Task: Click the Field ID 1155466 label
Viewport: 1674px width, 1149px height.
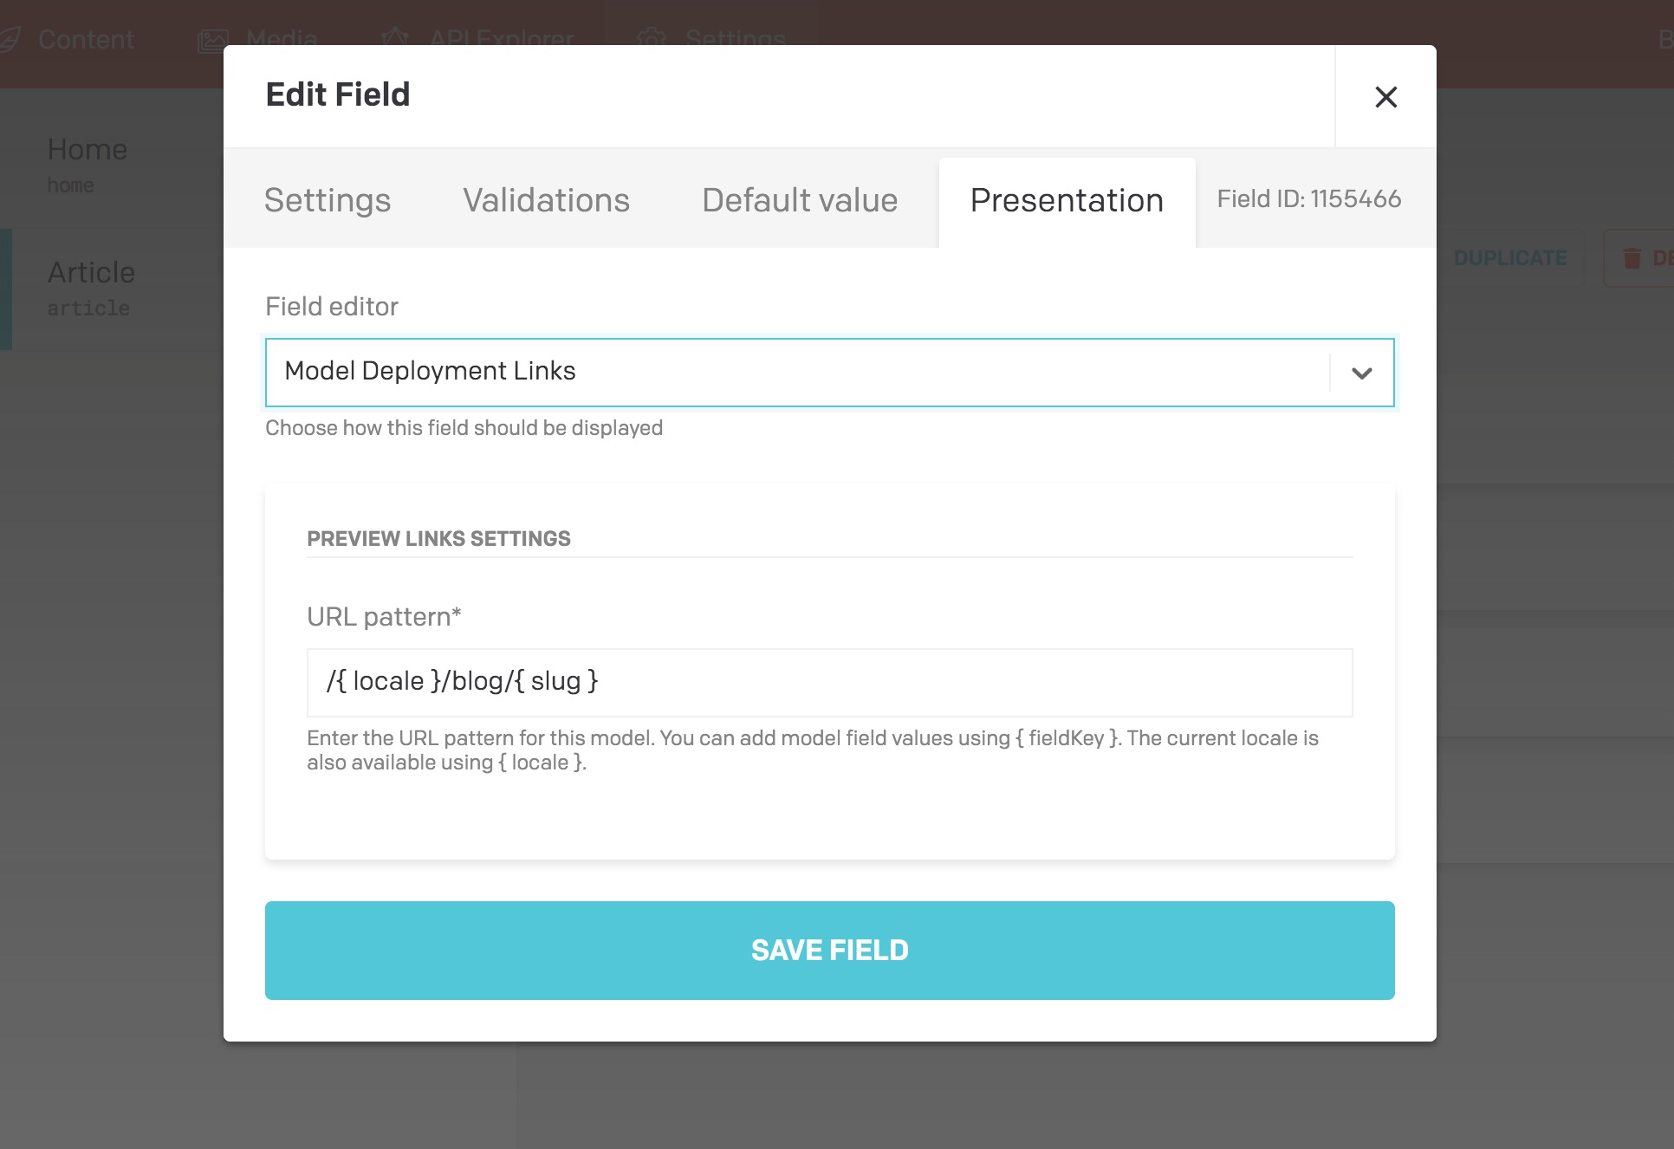Action: click(x=1308, y=199)
